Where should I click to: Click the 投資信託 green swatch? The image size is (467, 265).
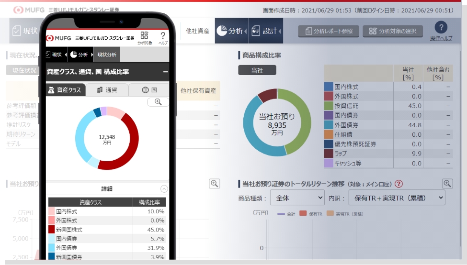328,106
